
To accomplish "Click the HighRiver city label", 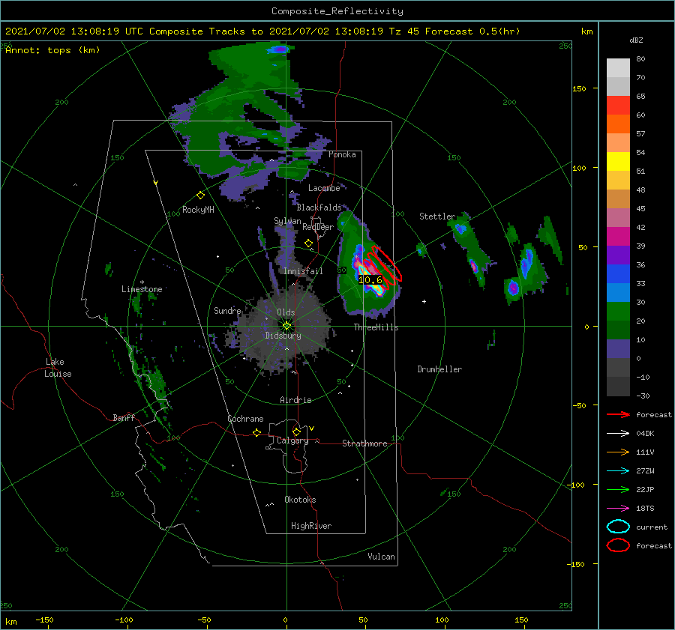I will (311, 526).
